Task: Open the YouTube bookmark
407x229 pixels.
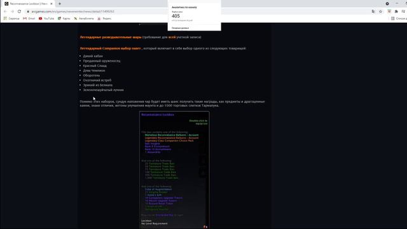Action: click(x=46, y=18)
